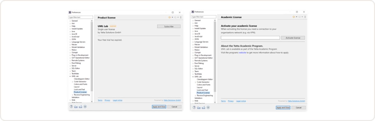Image resolution: width=375 pixels, height=121 pixels.
Task: Select TextMate in Academic License window tree
Action: click(x=198, y=74)
